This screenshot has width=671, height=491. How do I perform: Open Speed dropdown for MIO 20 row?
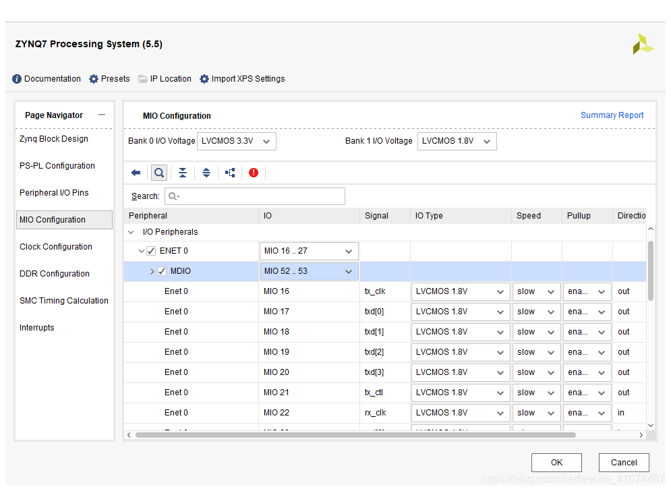pyautogui.click(x=536, y=373)
